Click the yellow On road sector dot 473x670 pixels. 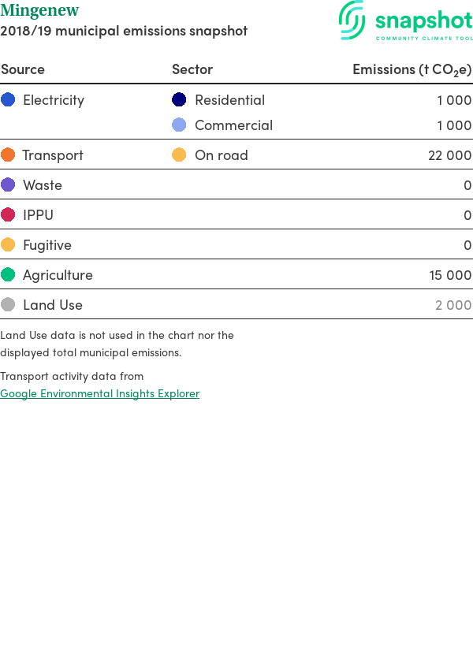[x=179, y=154]
